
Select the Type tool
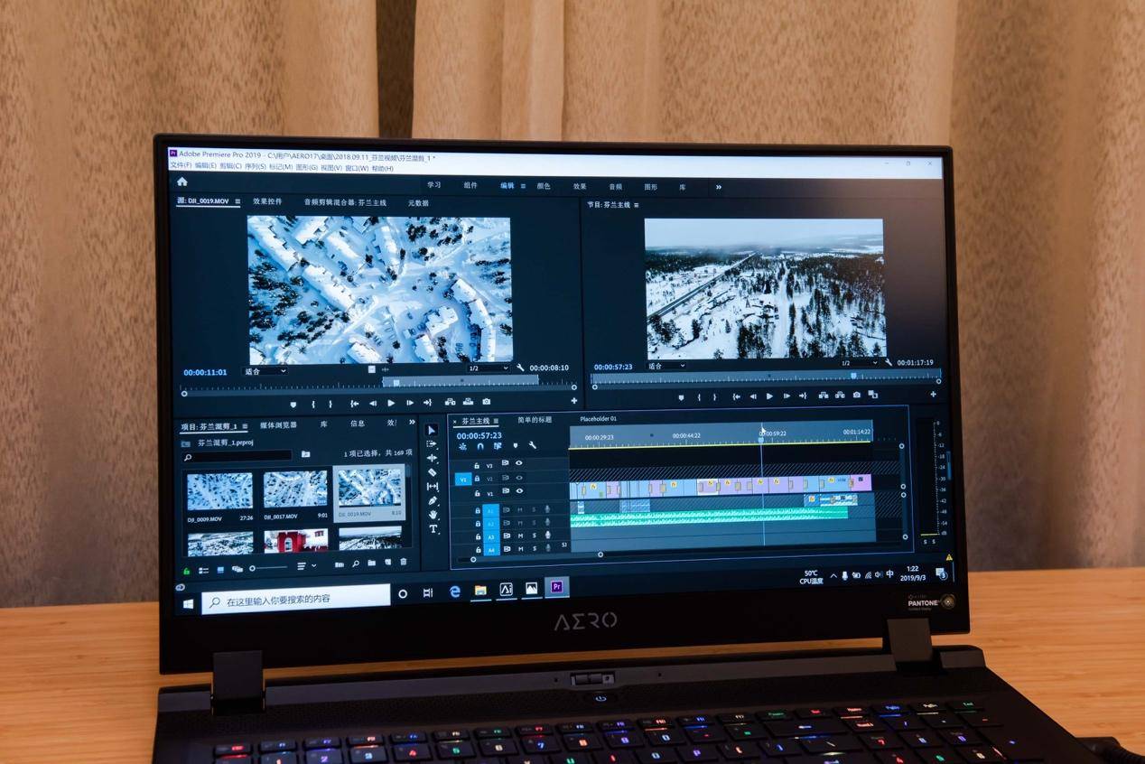tap(433, 529)
